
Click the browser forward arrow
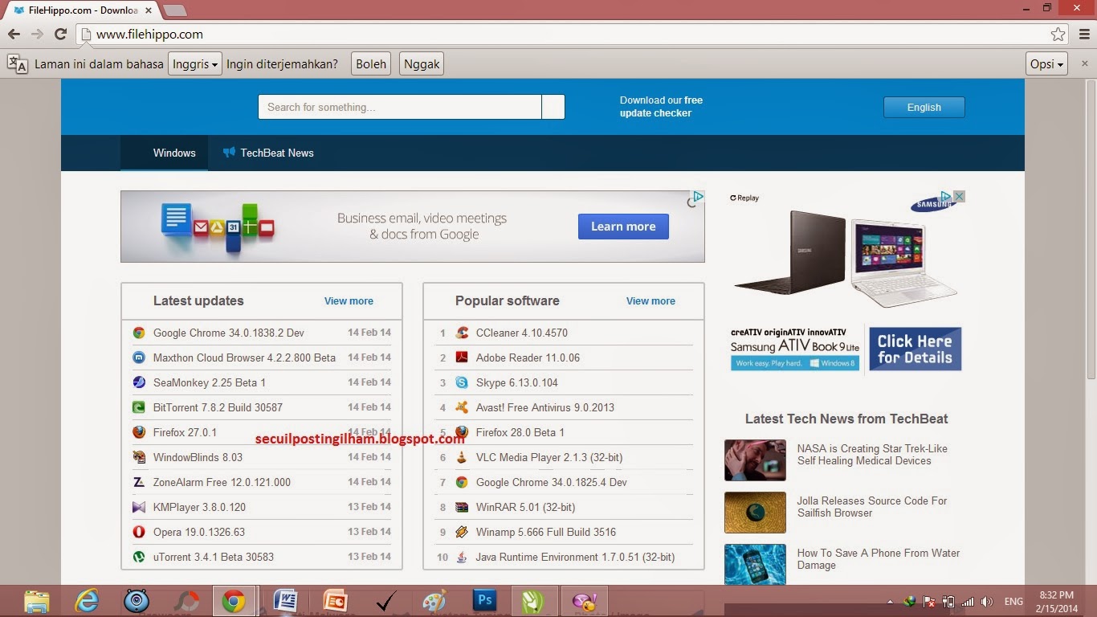pyautogui.click(x=37, y=34)
